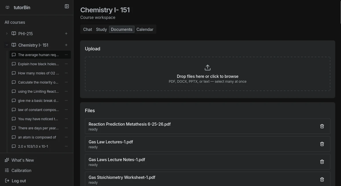The image size is (341, 186).
Task: Add a new chat to Chemistry I- 151
Action: (66, 45)
